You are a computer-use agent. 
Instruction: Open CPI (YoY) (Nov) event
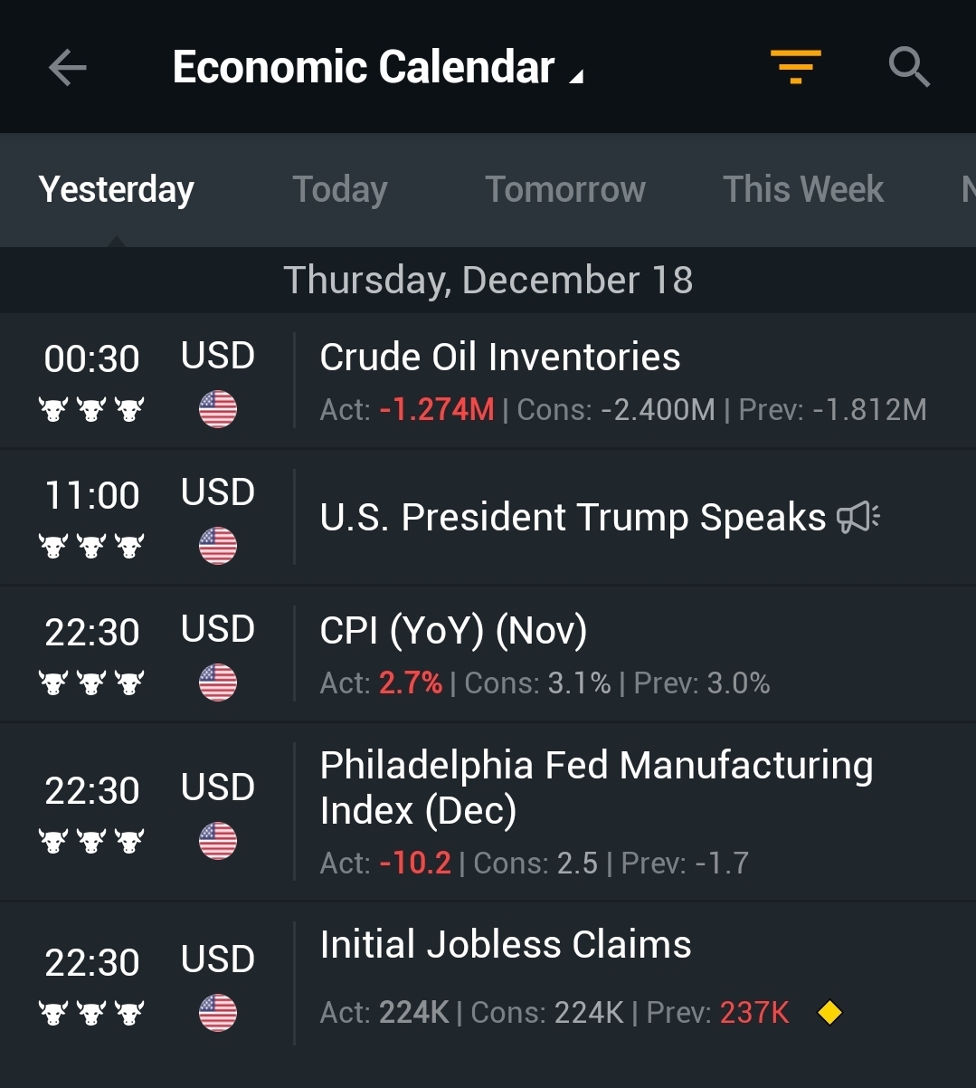[x=488, y=654]
